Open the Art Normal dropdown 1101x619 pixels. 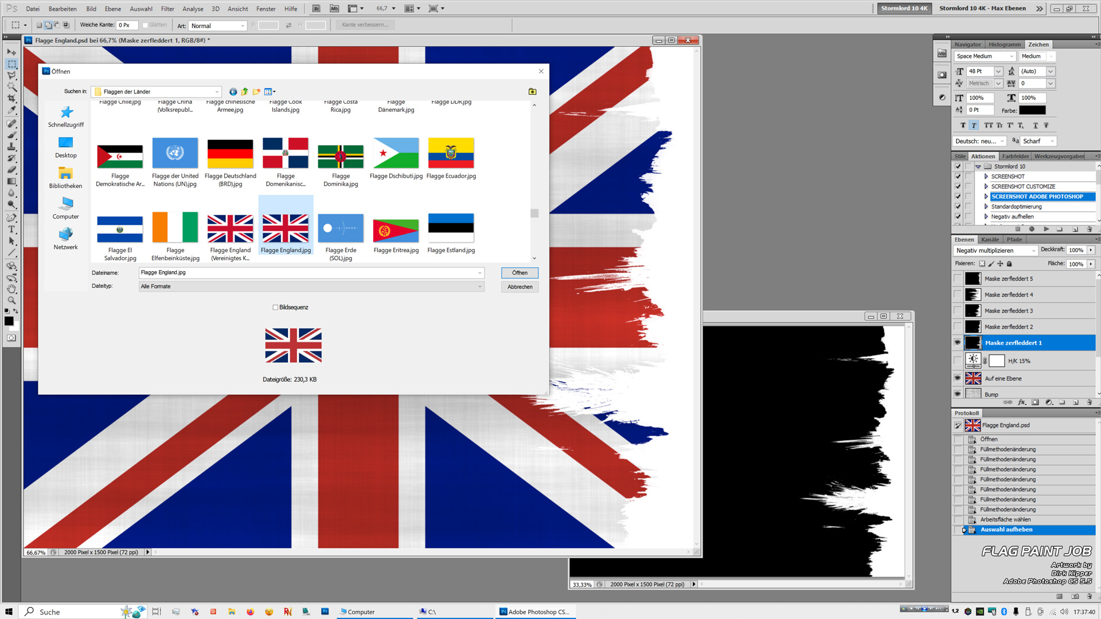[x=218, y=26]
